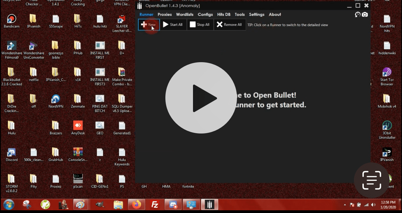The width and height of the screenshot is (402, 213).
Task: Select the HiTs folder icon
Action: [x=78, y=21]
